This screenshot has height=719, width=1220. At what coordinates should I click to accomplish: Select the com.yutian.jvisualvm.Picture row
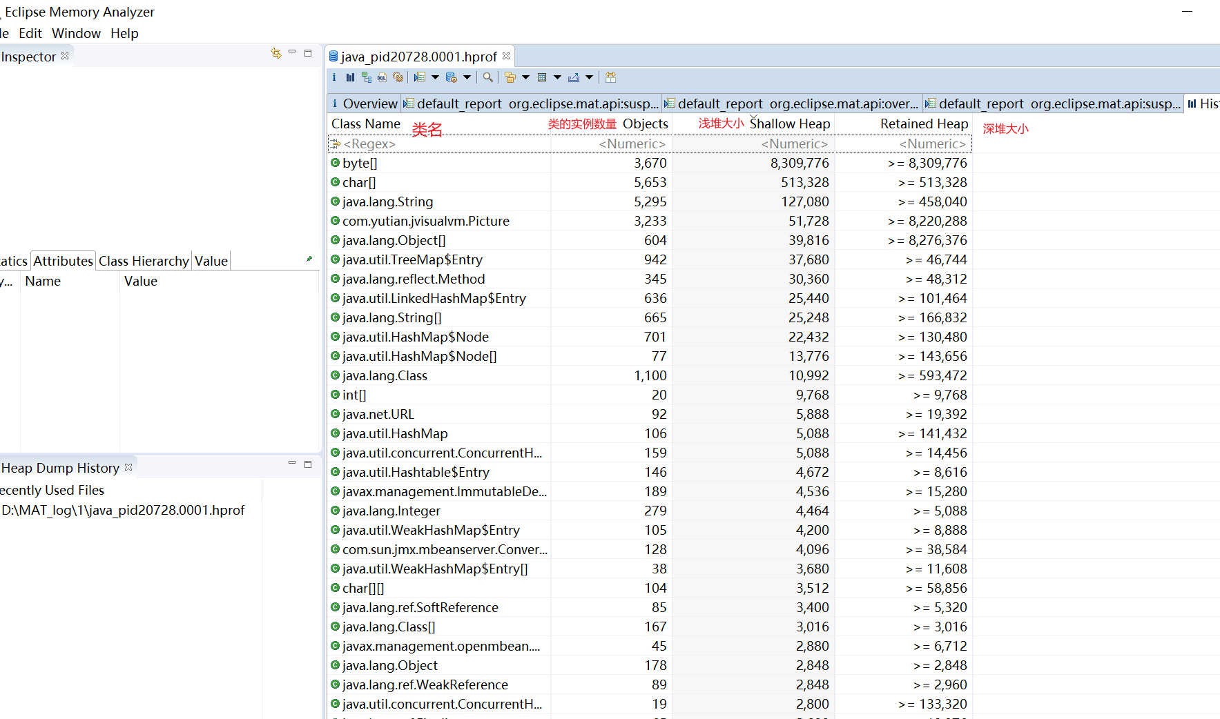click(x=425, y=221)
